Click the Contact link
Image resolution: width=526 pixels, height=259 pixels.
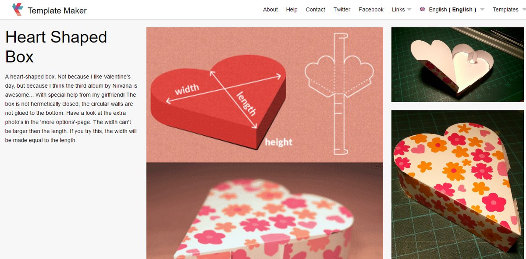[x=316, y=10]
